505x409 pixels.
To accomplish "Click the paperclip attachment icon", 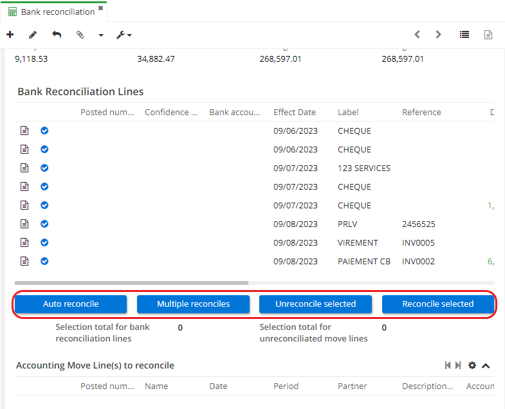I will 80,35.
